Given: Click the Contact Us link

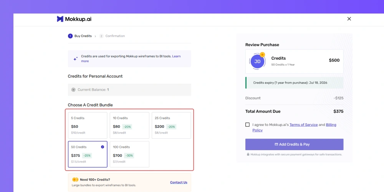Looking at the screenshot, I should point(179,182).
